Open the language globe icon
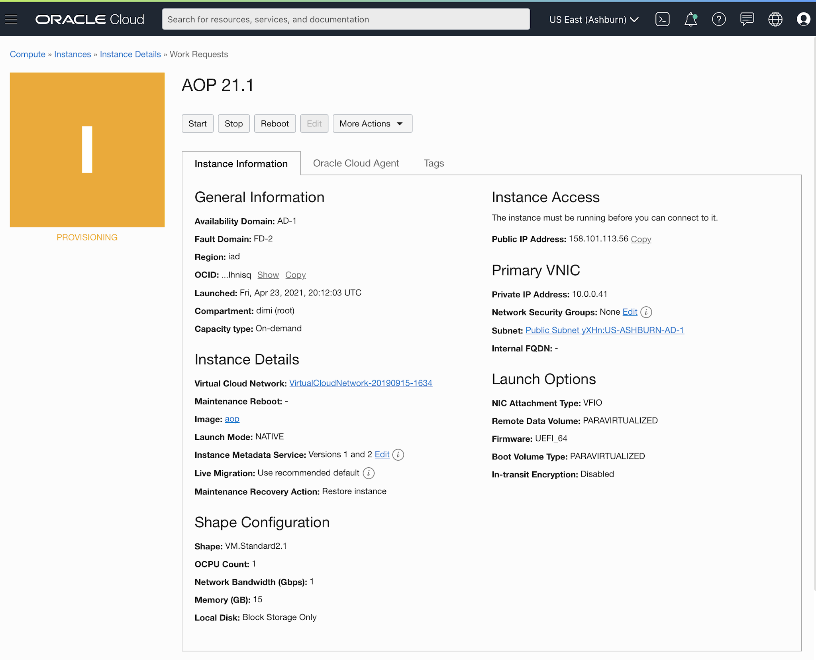 pyautogui.click(x=775, y=19)
